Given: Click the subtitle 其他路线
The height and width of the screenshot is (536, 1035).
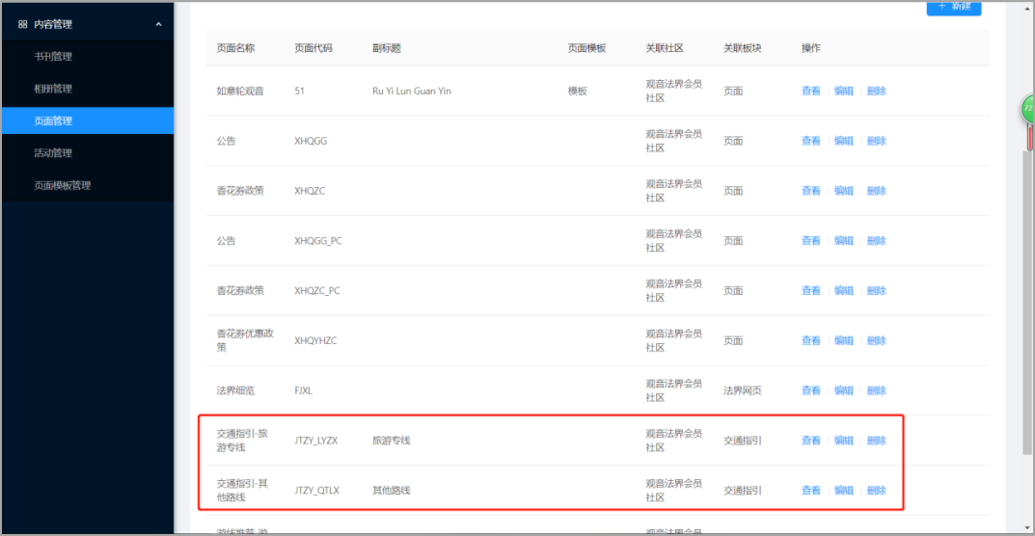Looking at the screenshot, I should pos(392,491).
